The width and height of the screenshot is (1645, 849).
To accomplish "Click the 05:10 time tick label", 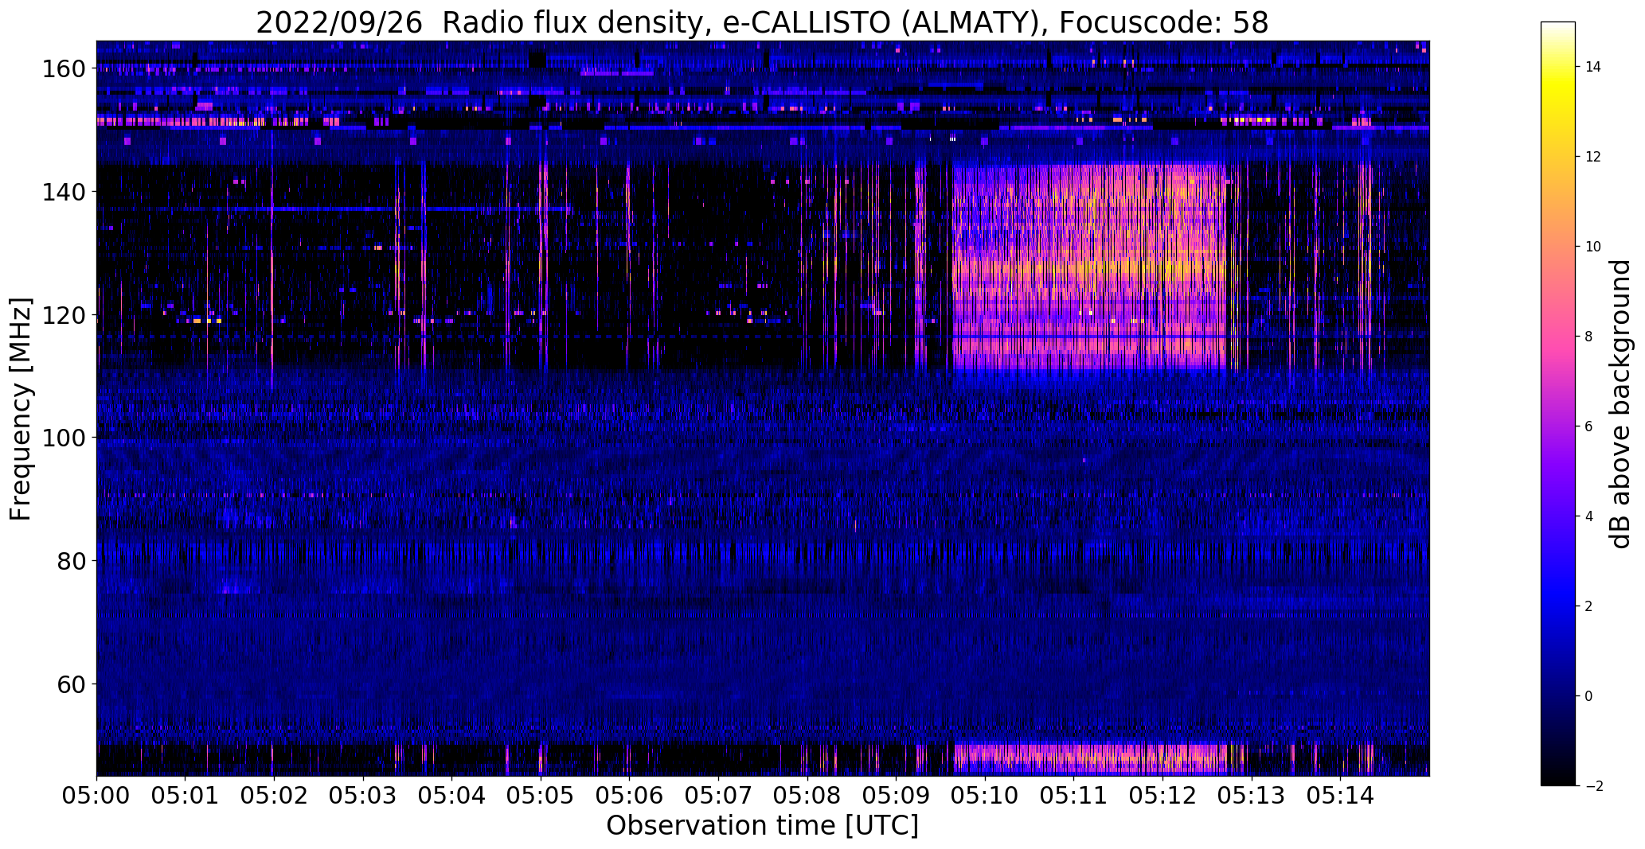I will click(x=985, y=796).
